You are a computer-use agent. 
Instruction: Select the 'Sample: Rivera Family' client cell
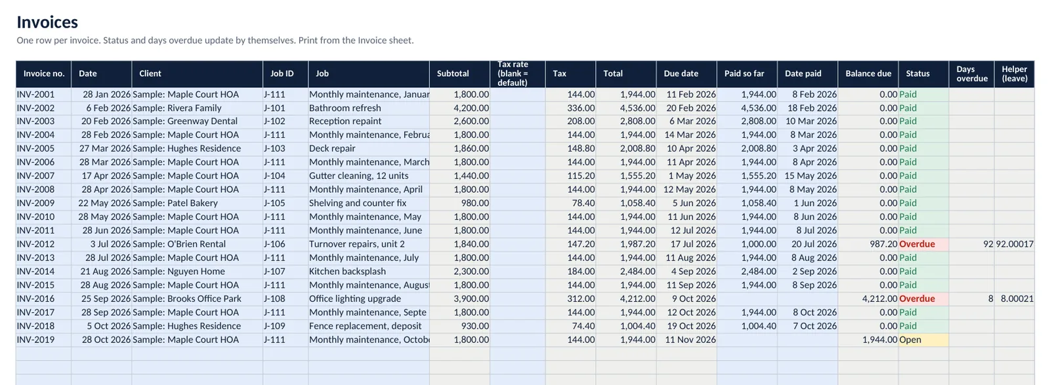click(x=197, y=108)
